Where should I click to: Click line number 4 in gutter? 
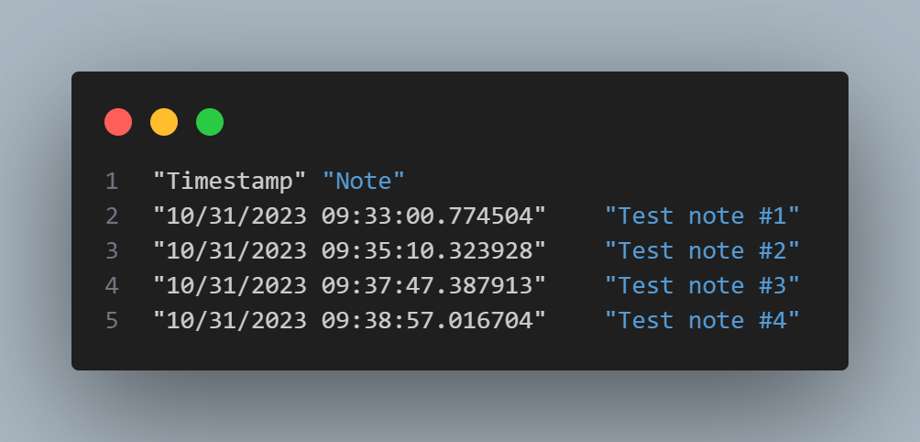[x=112, y=286]
